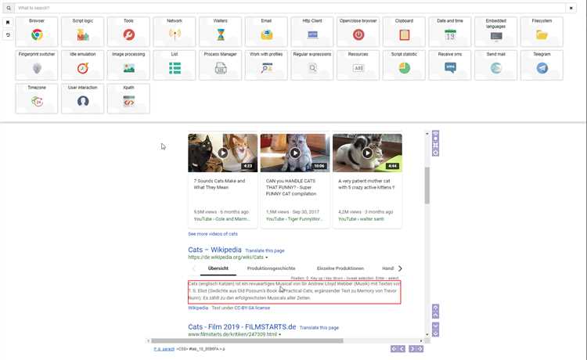Viewport: 587px width, 360px height.
Task: Open the Receive sms module
Action: (x=450, y=65)
